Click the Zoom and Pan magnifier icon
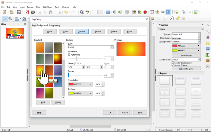This screenshot has width=211, height=132. [10, 19]
